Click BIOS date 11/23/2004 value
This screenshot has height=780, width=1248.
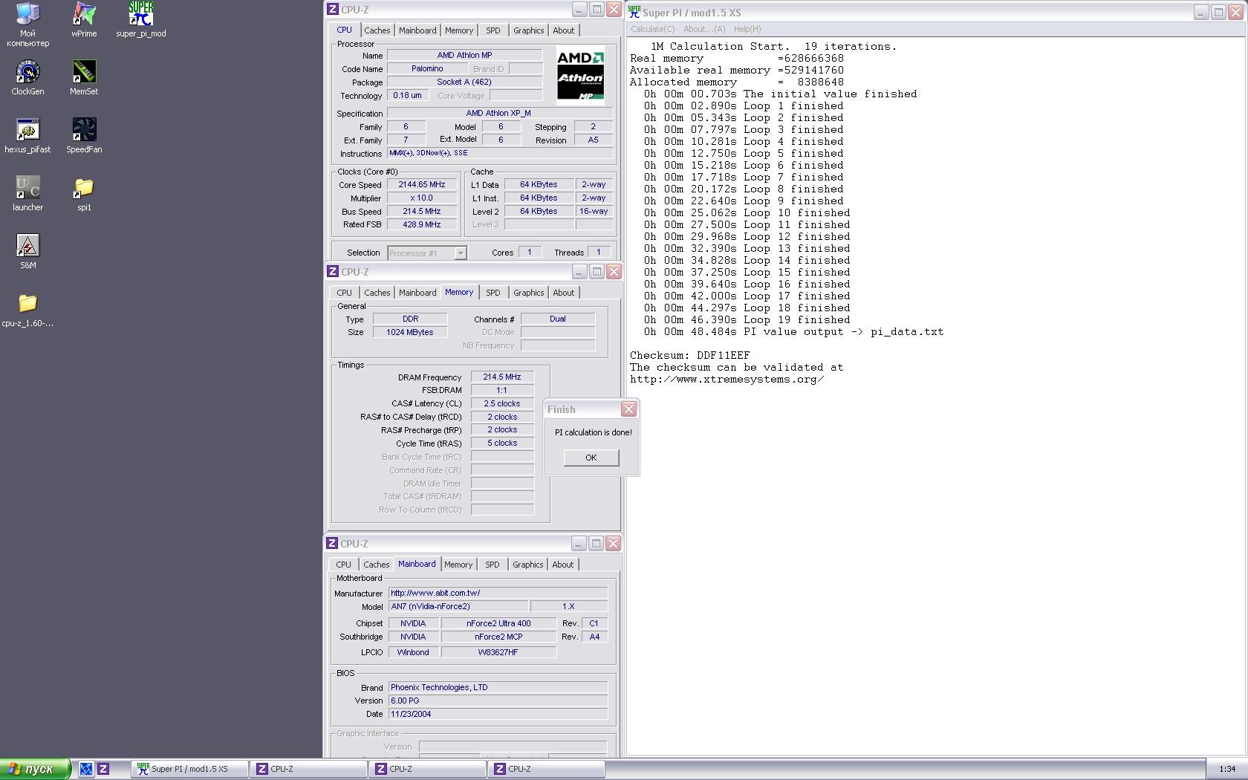(x=498, y=714)
